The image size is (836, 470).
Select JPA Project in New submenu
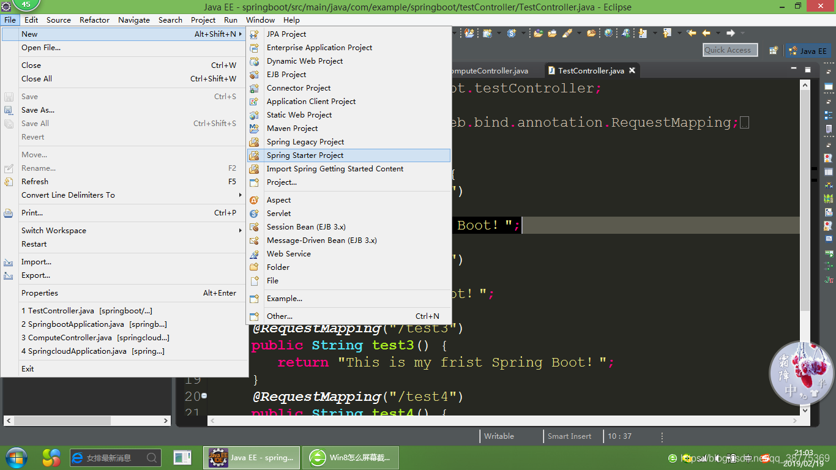click(x=349, y=34)
